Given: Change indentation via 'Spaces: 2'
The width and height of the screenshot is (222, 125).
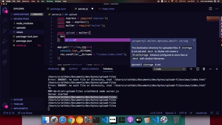Looking at the screenshot, I should click(x=171, y=113).
